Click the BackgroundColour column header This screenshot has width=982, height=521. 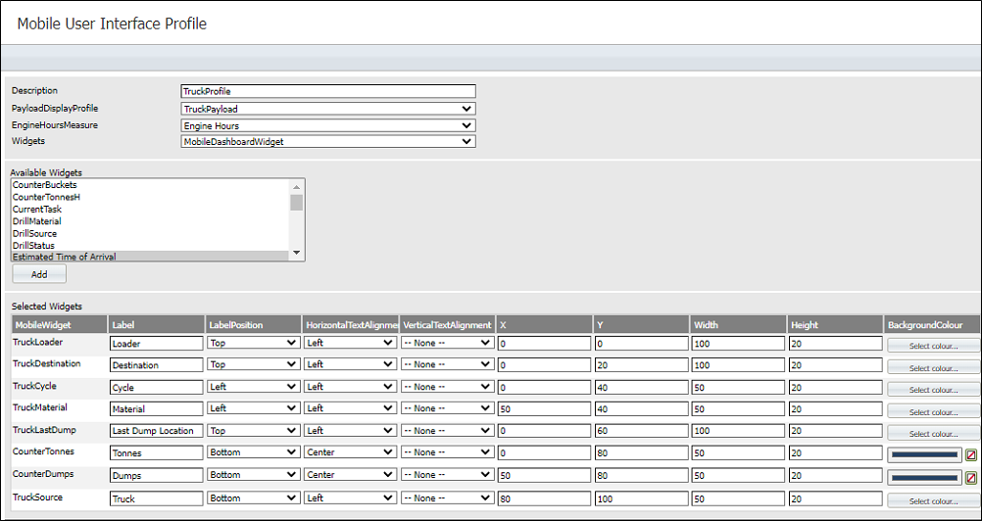click(933, 324)
